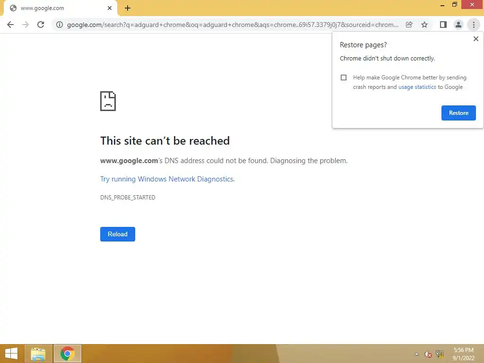Click the address bar URL field
484x363 pixels.
[232, 25]
